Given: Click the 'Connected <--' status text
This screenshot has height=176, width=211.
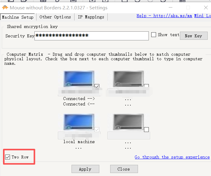Looking at the screenshot, I should click(x=79, y=104).
